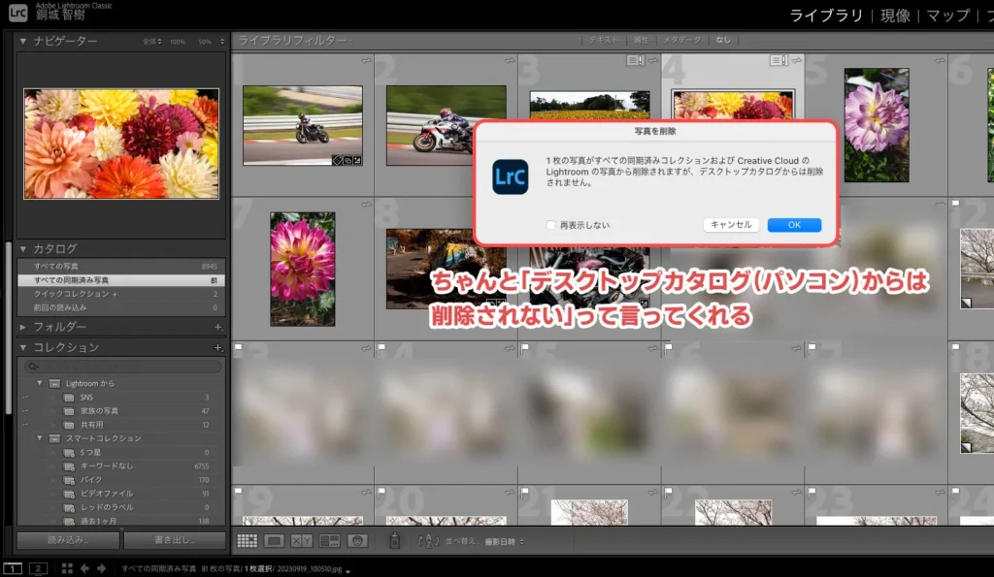The image size is (994, 577).
Task: Click the plus icon on the コレクション panel
Action: 219,349
